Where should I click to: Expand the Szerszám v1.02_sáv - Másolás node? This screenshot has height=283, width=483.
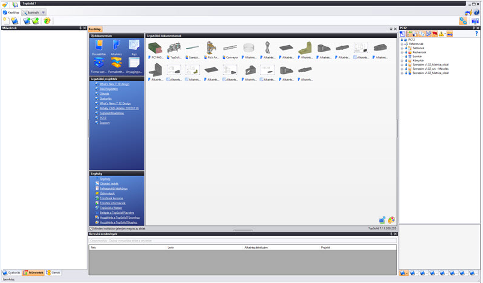[402, 69]
